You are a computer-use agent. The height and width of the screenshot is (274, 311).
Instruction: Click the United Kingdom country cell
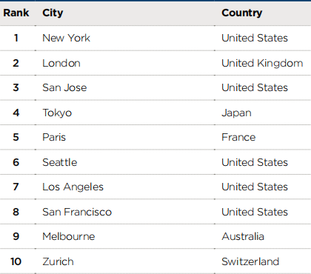262,64
